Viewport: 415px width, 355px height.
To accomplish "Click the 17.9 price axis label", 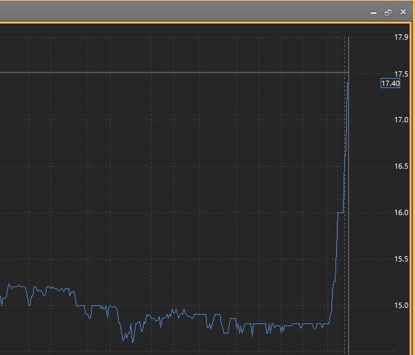I will [x=402, y=37].
